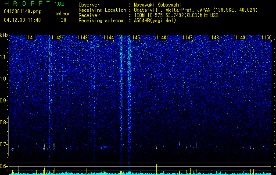Click the antenna value A504HB(yagi 4el)
The height and width of the screenshot is (175, 276).
coord(155,21)
